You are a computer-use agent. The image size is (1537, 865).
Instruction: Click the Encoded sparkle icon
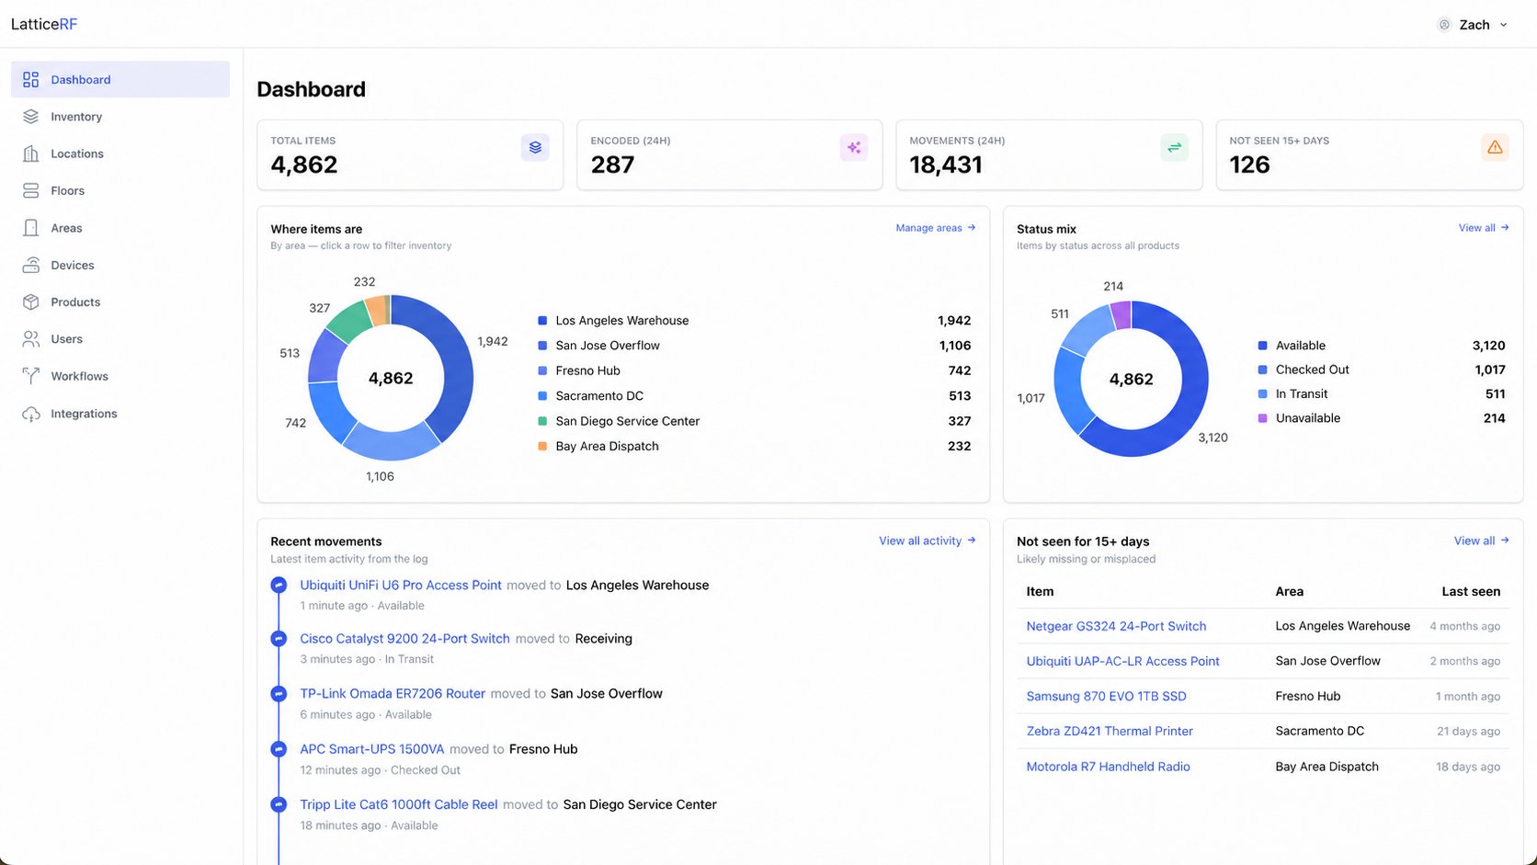point(854,147)
